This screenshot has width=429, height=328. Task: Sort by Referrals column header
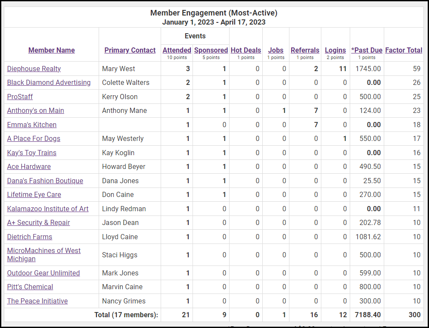[x=305, y=50]
